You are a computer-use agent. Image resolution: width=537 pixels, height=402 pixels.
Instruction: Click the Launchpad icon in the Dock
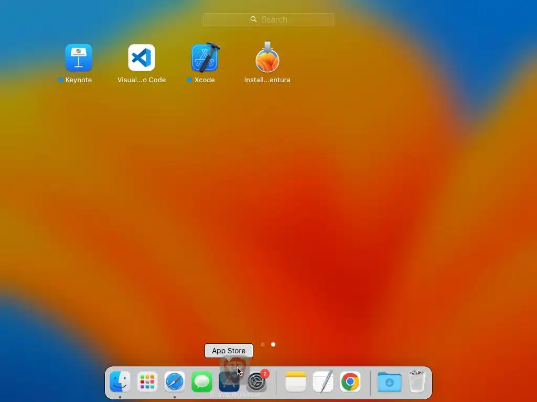tap(147, 382)
